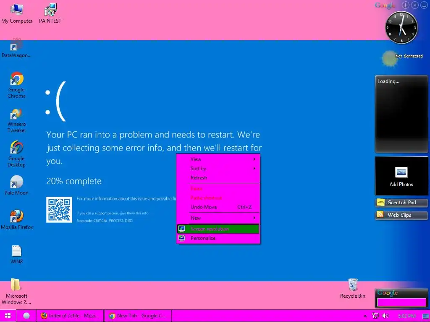This screenshot has width=430, height=322.
Task: Select the WIN8 text file icon
Action: pyautogui.click(x=16, y=254)
